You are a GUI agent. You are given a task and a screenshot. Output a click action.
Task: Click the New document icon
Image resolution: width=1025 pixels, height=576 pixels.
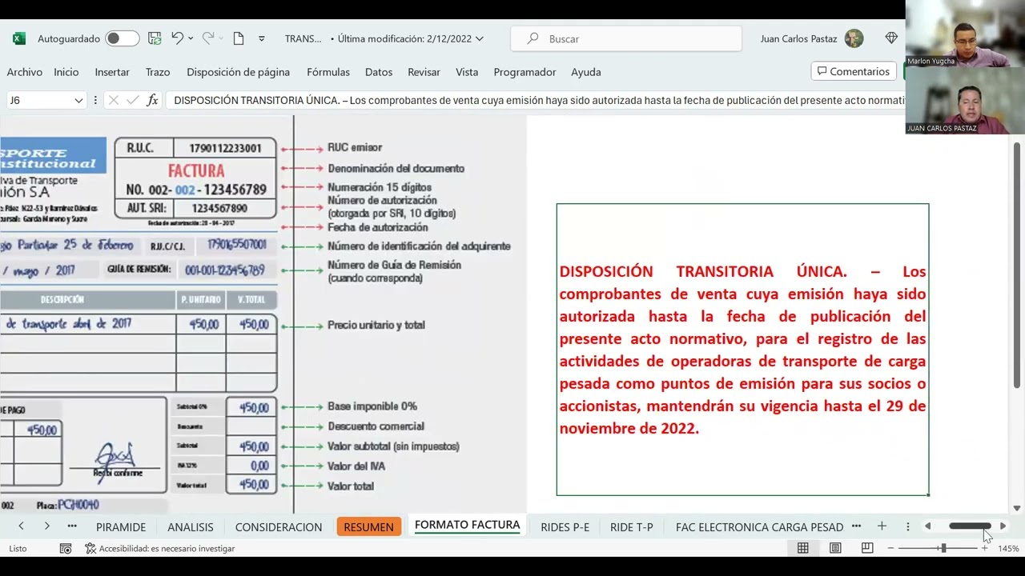click(x=239, y=38)
